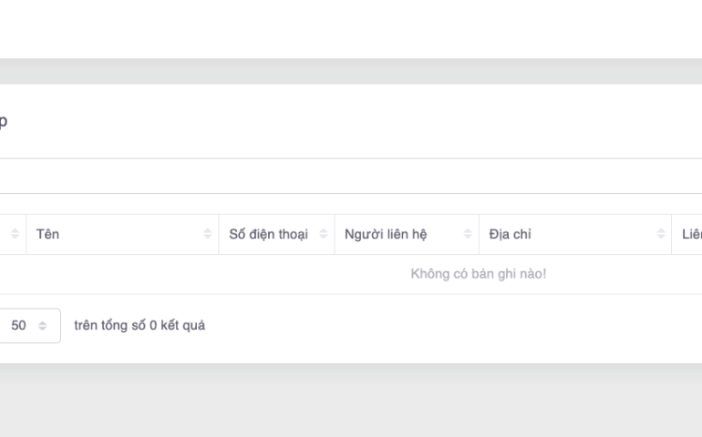Click the card title text ending in 'p'

[x=4, y=120]
